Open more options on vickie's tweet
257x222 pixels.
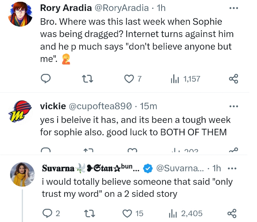coord(234,106)
